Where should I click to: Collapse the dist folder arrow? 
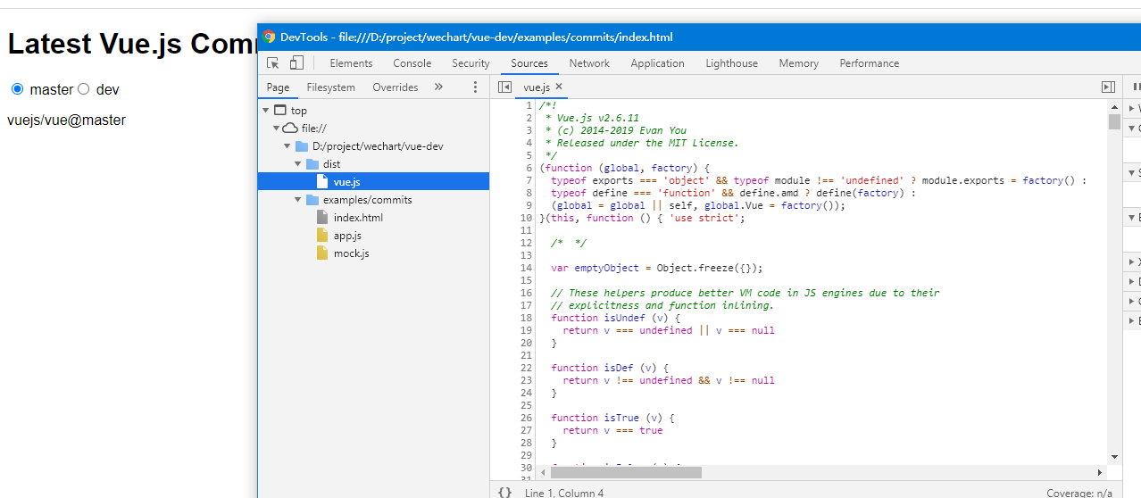point(298,164)
